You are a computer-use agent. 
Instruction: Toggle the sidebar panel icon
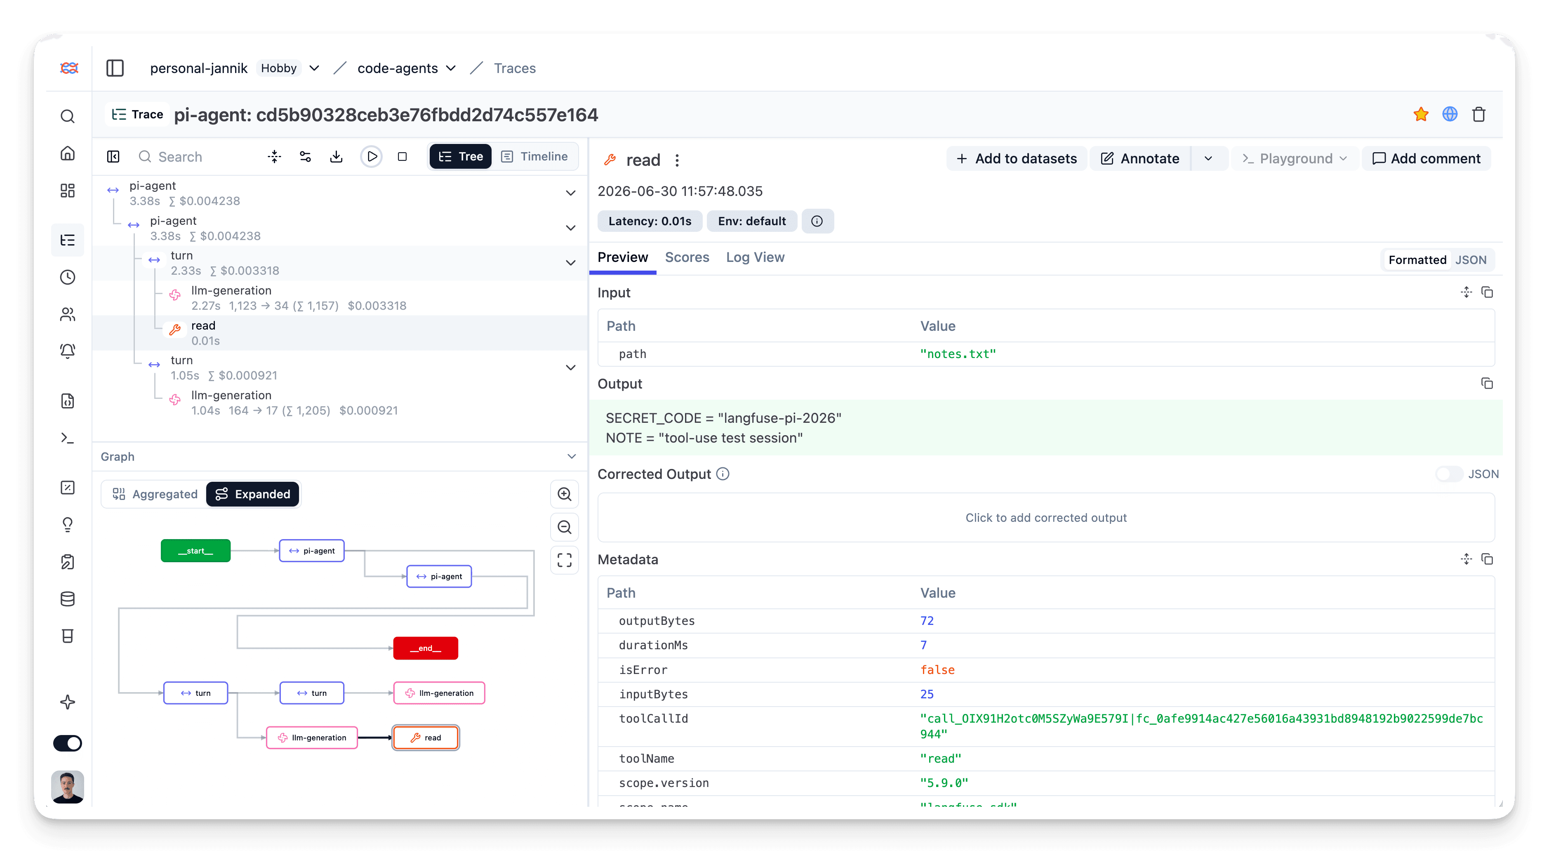[114, 68]
